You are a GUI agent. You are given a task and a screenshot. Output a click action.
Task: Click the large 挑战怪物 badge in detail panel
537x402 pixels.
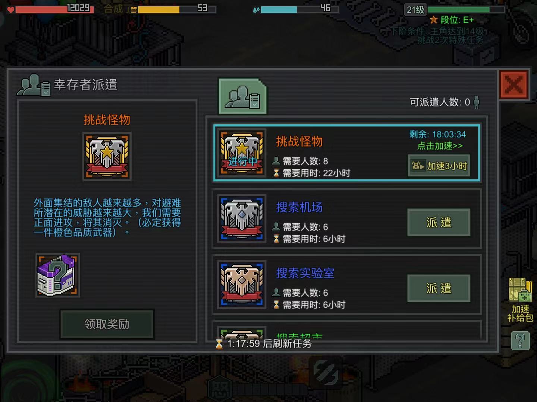(107, 156)
